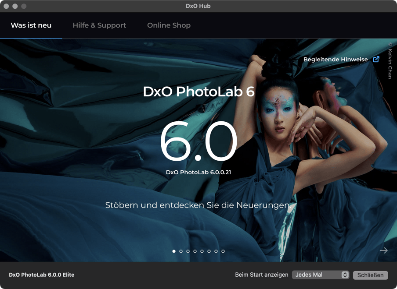Select the sixth carousel page dot
This screenshot has height=289, width=397.
click(x=209, y=251)
